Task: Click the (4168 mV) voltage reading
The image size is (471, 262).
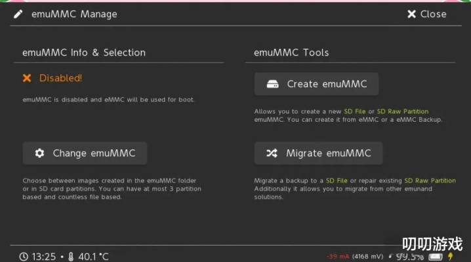Action: pos(367,257)
